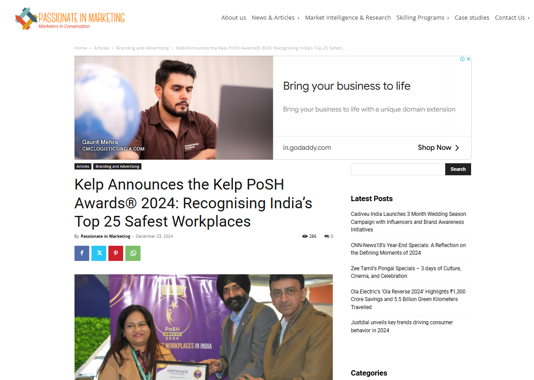
Task: Open the Cadiveu India wedding campaign post
Action: tap(408, 222)
